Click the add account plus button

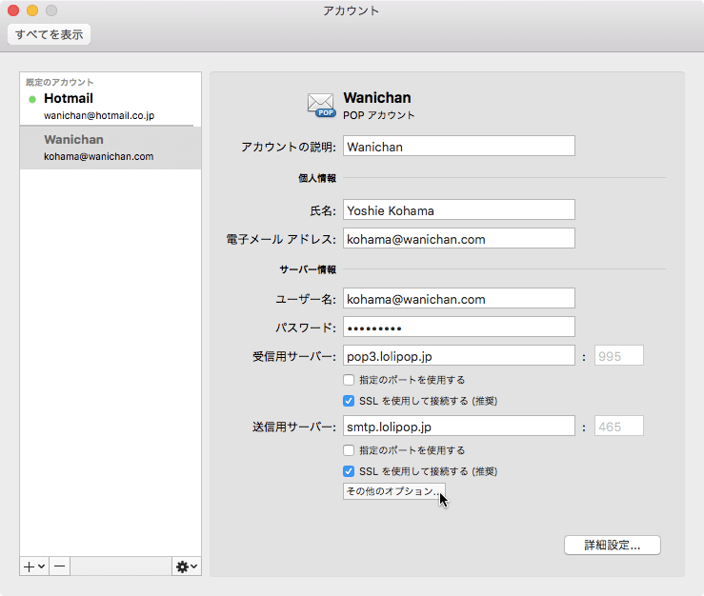34,566
